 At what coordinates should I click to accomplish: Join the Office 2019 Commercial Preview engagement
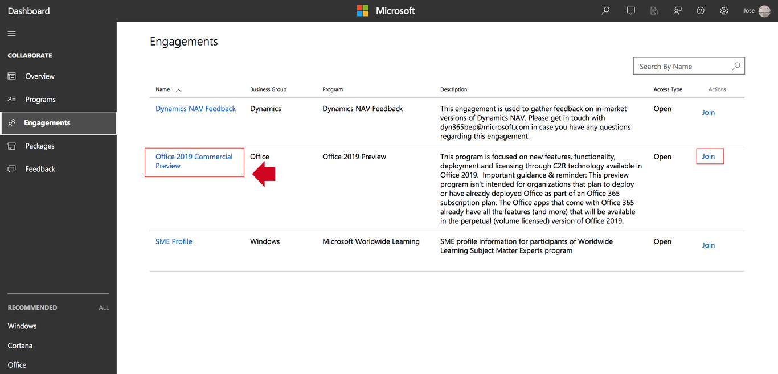point(709,157)
